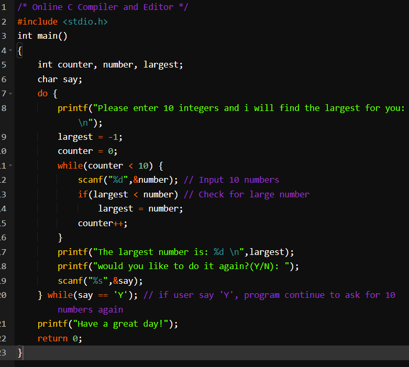Click the '// Check for large number' comment

pos(247,194)
